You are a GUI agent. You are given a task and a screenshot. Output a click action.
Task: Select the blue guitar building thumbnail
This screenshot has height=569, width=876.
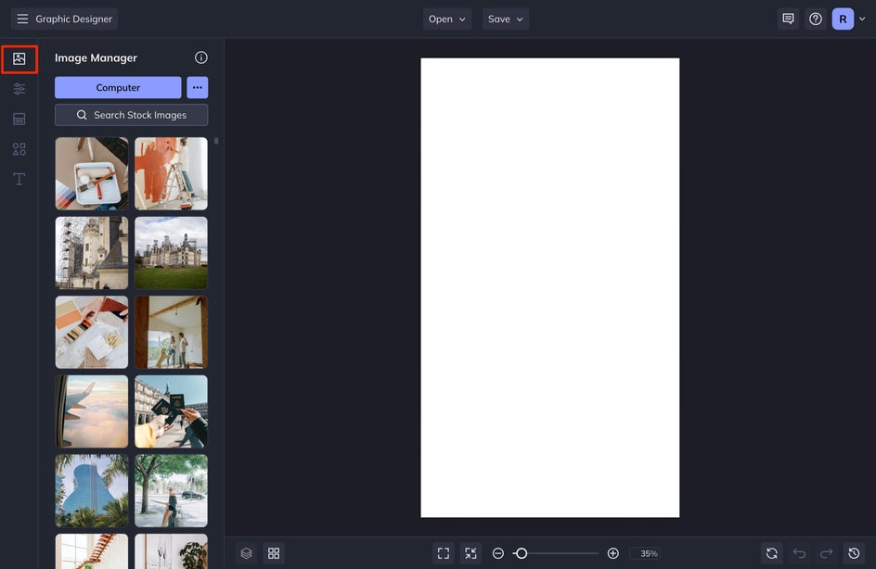[x=92, y=490]
